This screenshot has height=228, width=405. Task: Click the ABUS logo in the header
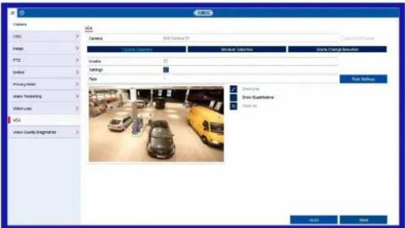[x=203, y=13]
